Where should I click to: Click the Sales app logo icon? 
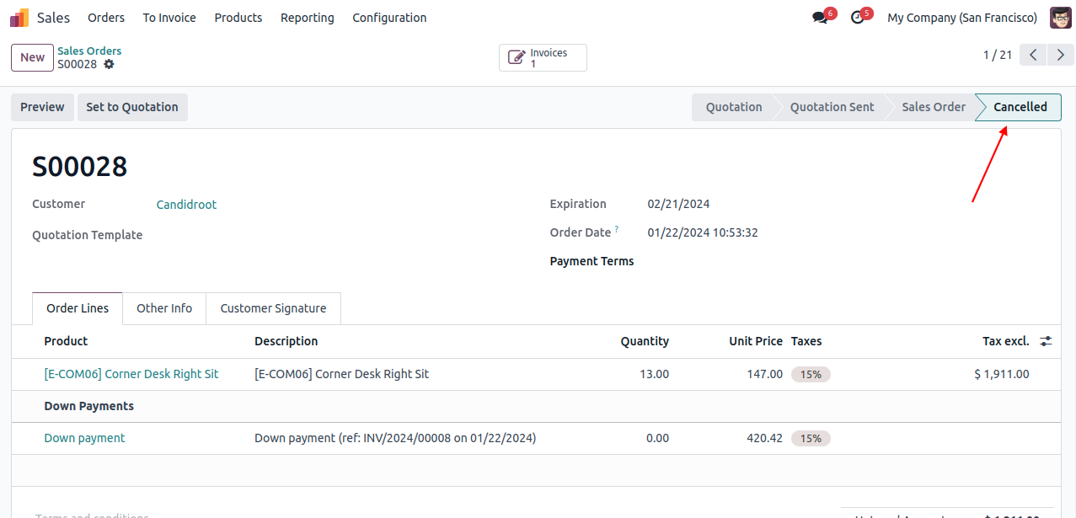click(x=19, y=18)
